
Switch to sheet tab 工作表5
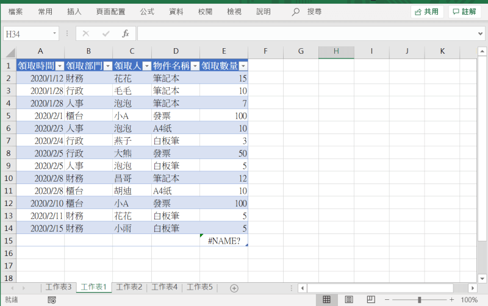click(199, 287)
